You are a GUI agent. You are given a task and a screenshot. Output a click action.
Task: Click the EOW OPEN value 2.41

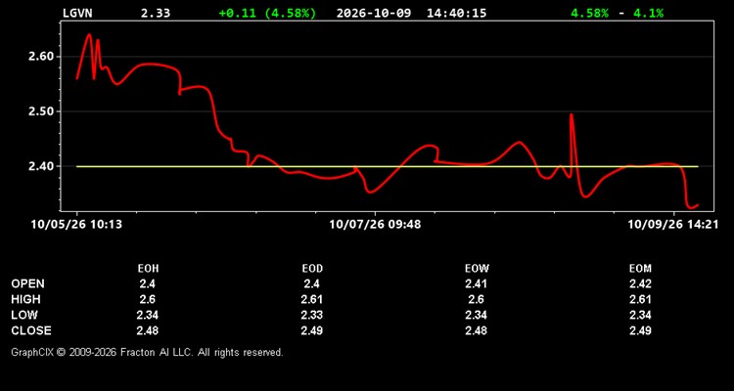point(476,283)
